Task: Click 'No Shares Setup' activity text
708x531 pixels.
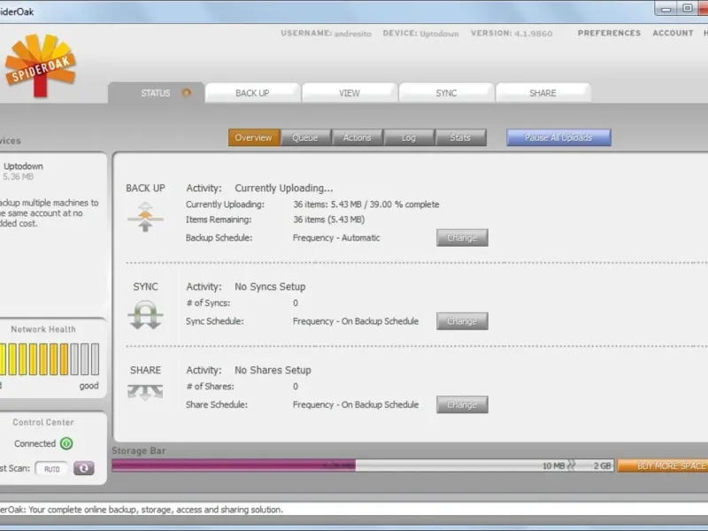Action: point(273,370)
